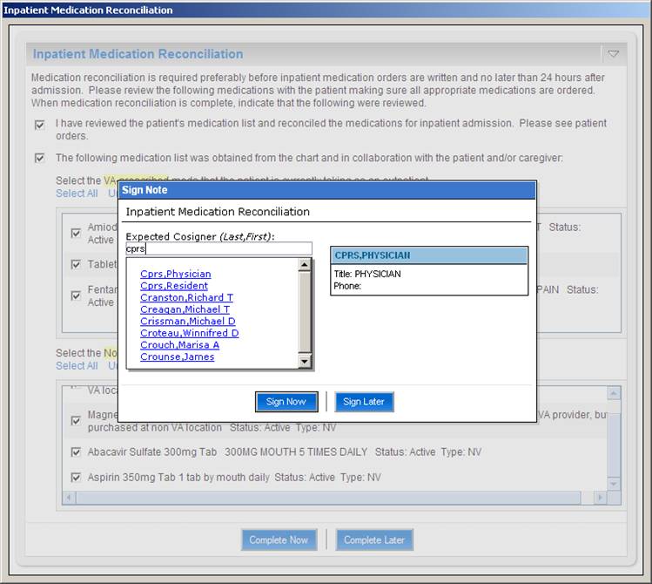Click the Expected Cosigner input field
The height and width of the screenshot is (584, 652).
pyautogui.click(x=218, y=248)
